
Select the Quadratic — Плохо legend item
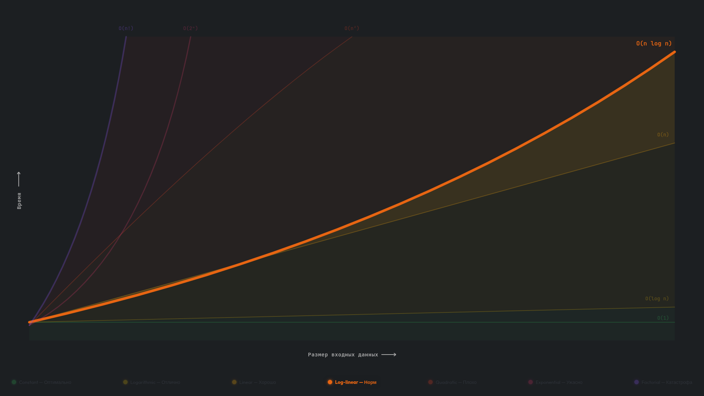click(456, 382)
